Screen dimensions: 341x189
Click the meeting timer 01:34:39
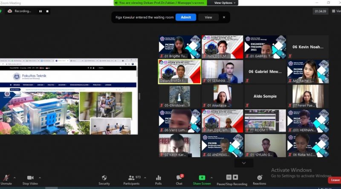pyautogui.click(x=321, y=11)
